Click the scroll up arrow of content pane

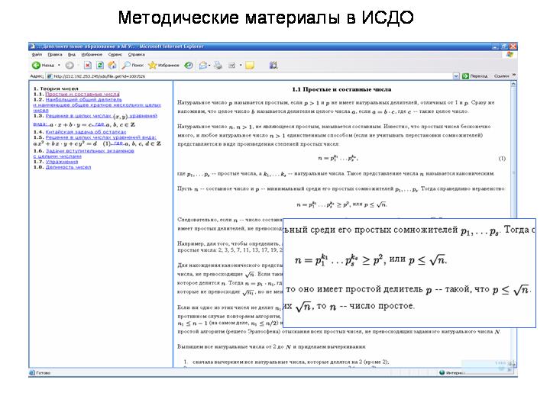(x=513, y=85)
